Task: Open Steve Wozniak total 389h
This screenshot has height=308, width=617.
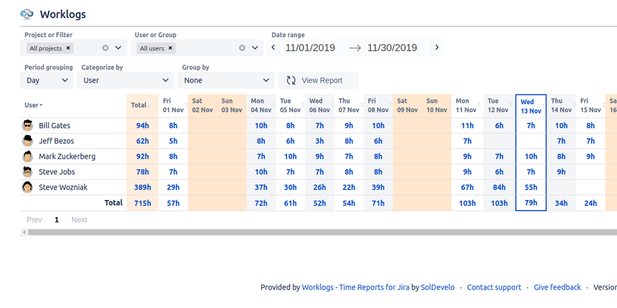Action: coord(143,187)
